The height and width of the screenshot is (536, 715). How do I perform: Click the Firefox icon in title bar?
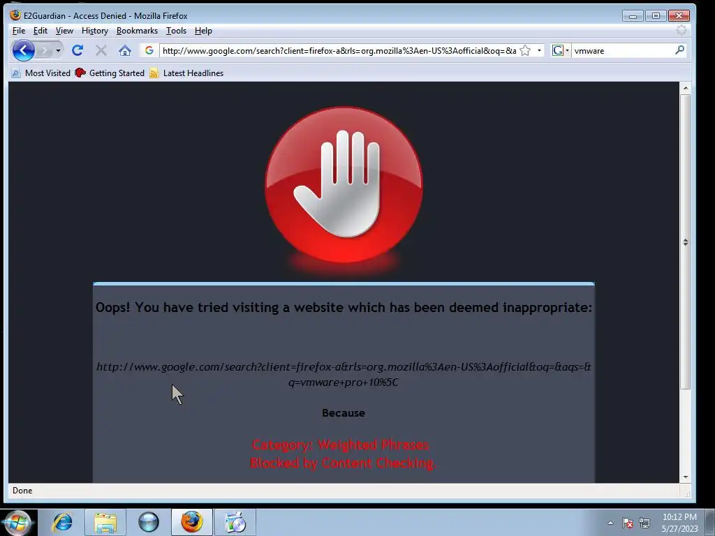pos(15,15)
